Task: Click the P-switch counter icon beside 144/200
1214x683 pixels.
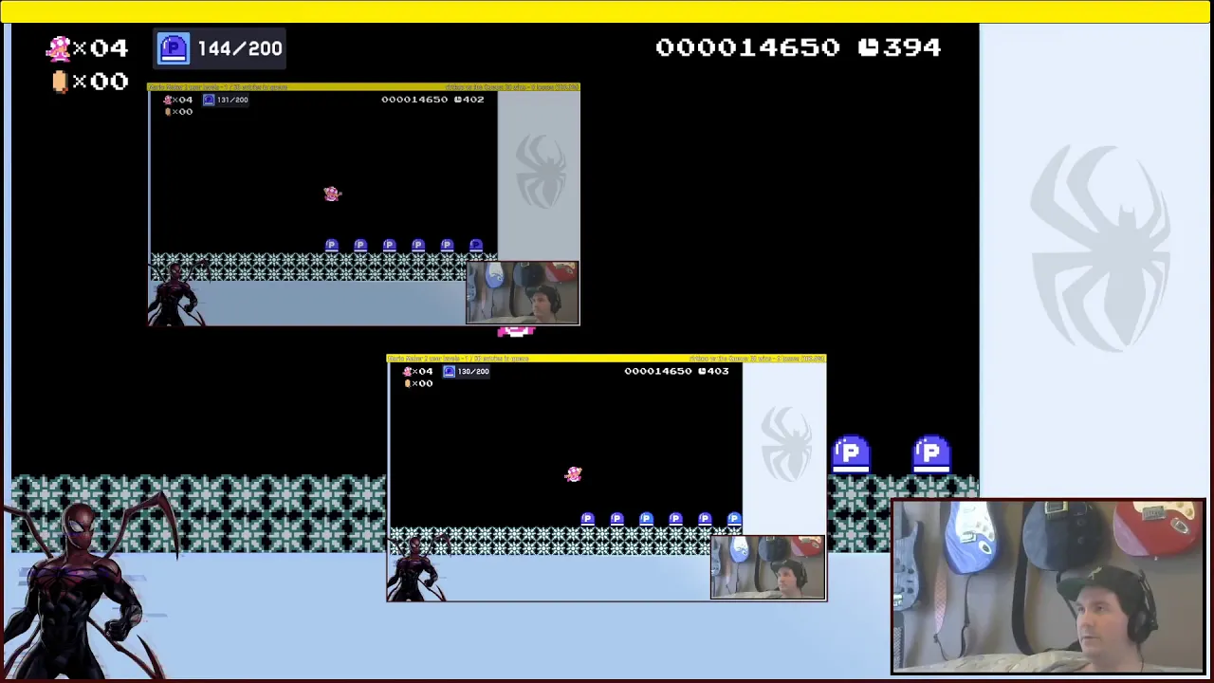Action: 174,48
